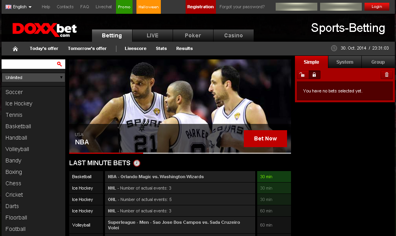Click the open padlock icon in betslip

point(302,75)
